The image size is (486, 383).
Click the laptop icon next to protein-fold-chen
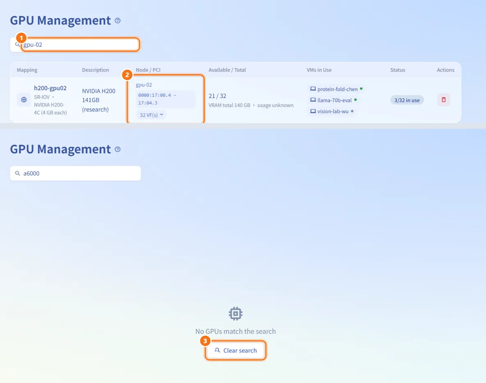point(313,89)
